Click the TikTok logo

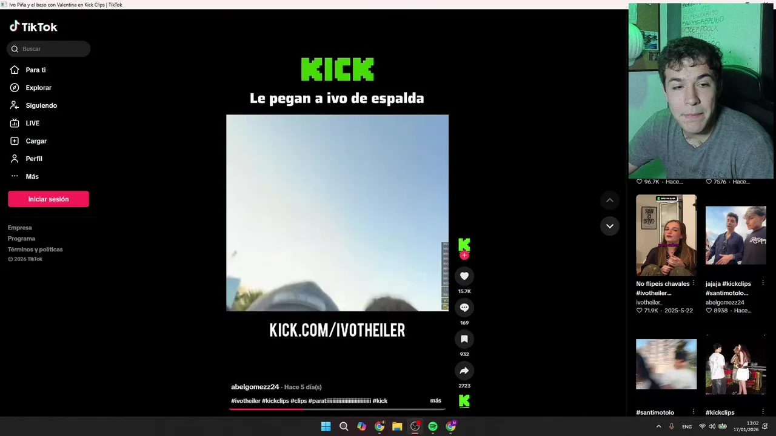tap(33, 27)
